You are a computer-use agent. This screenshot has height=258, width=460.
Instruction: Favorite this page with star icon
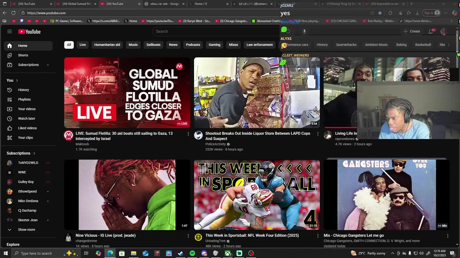(x=380, y=13)
